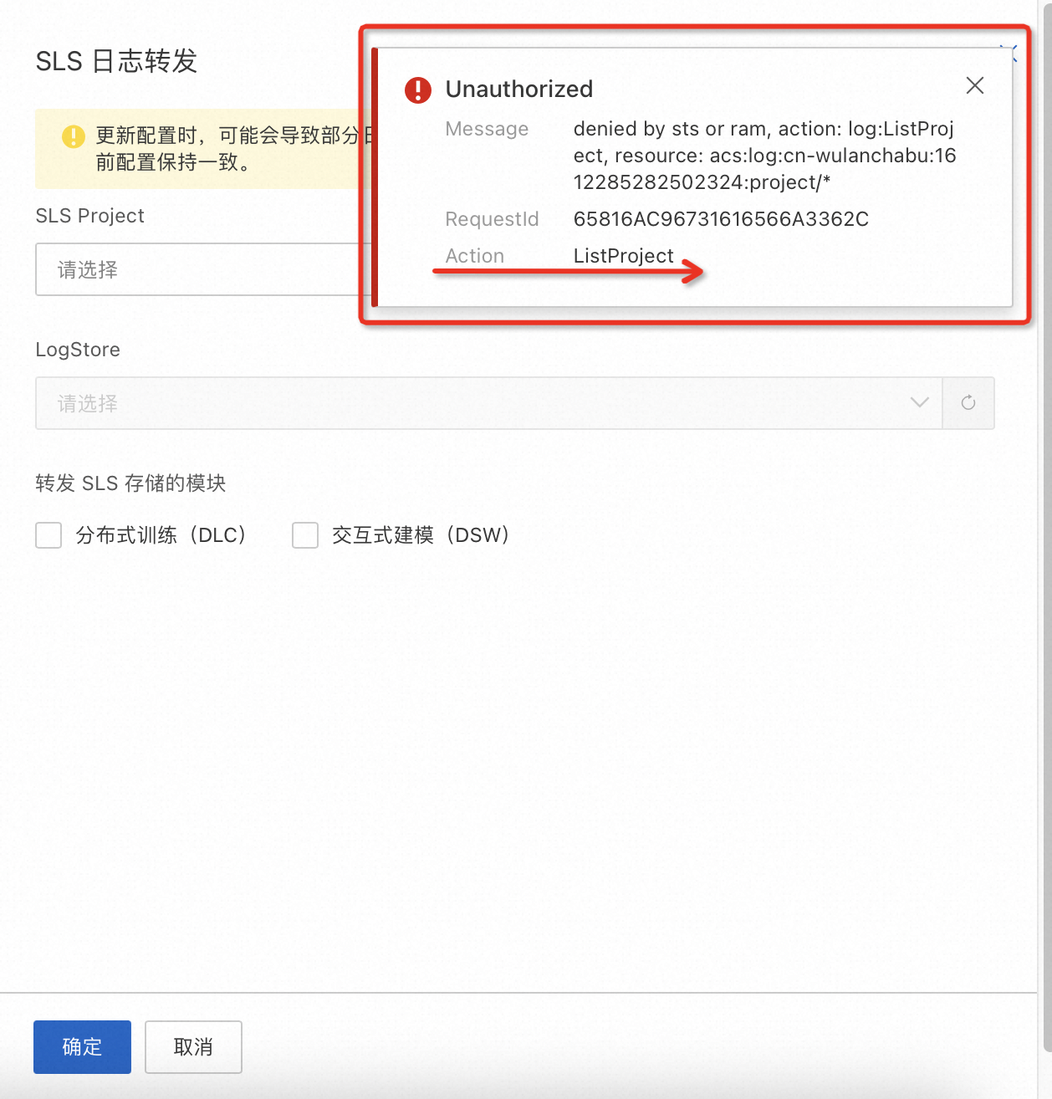Refresh the LogStore list

[x=968, y=403]
